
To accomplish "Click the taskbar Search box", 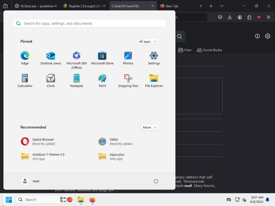I will click(45, 200).
